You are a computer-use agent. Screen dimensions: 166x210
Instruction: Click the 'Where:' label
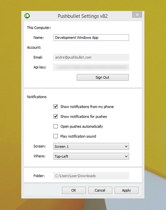point(39,156)
